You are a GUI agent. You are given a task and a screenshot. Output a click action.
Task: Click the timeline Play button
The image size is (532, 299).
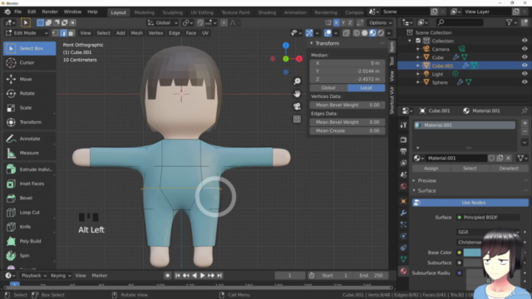[202, 276]
